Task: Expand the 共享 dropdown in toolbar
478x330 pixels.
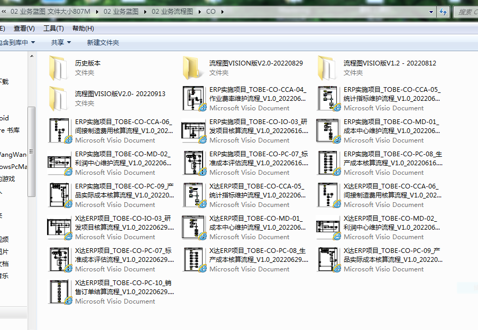Action: coord(61,42)
